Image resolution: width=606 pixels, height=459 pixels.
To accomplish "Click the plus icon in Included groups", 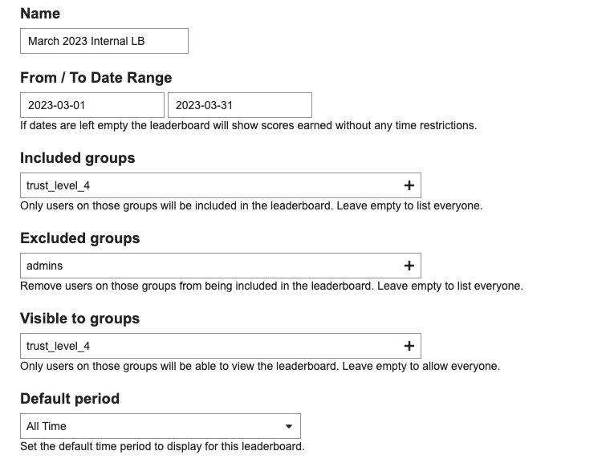I will coord(409,186).
